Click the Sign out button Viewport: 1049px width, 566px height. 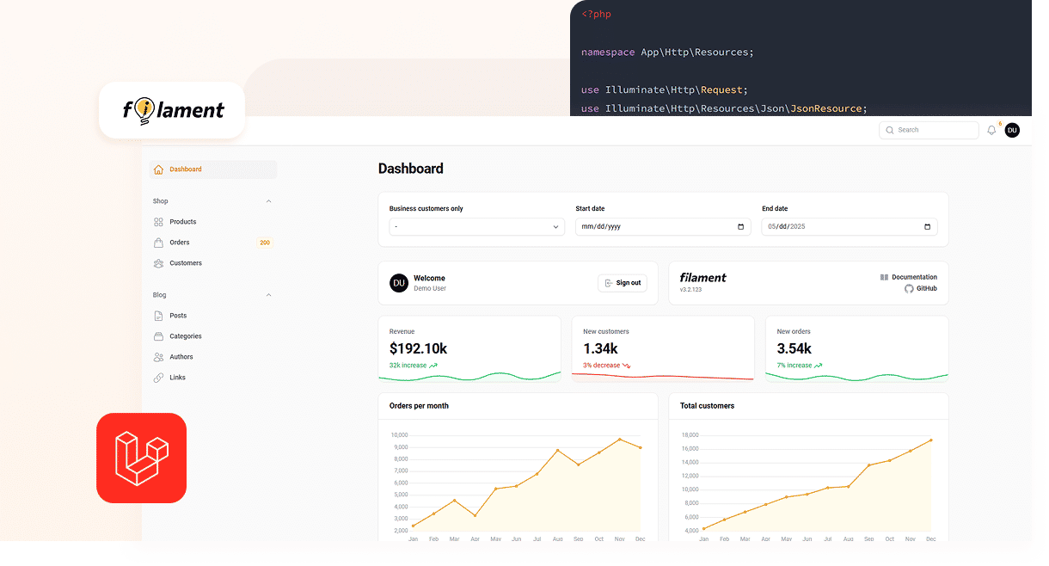[x=623, y=283]
